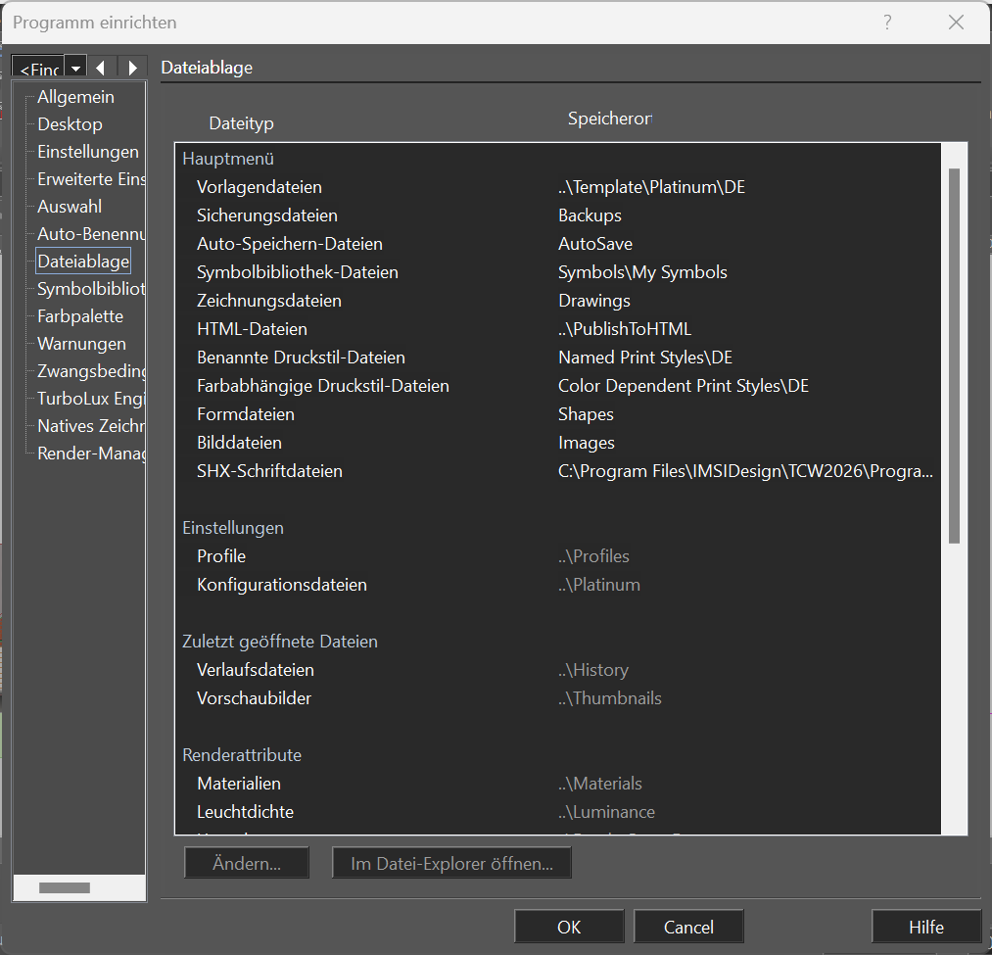
Task: Click Im Datei-Explorer öffnen button
Action: [x=451, y=863]
